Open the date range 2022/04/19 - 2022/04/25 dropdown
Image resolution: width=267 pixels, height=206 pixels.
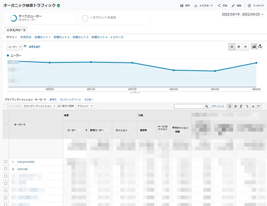click(x=243, y=14)
